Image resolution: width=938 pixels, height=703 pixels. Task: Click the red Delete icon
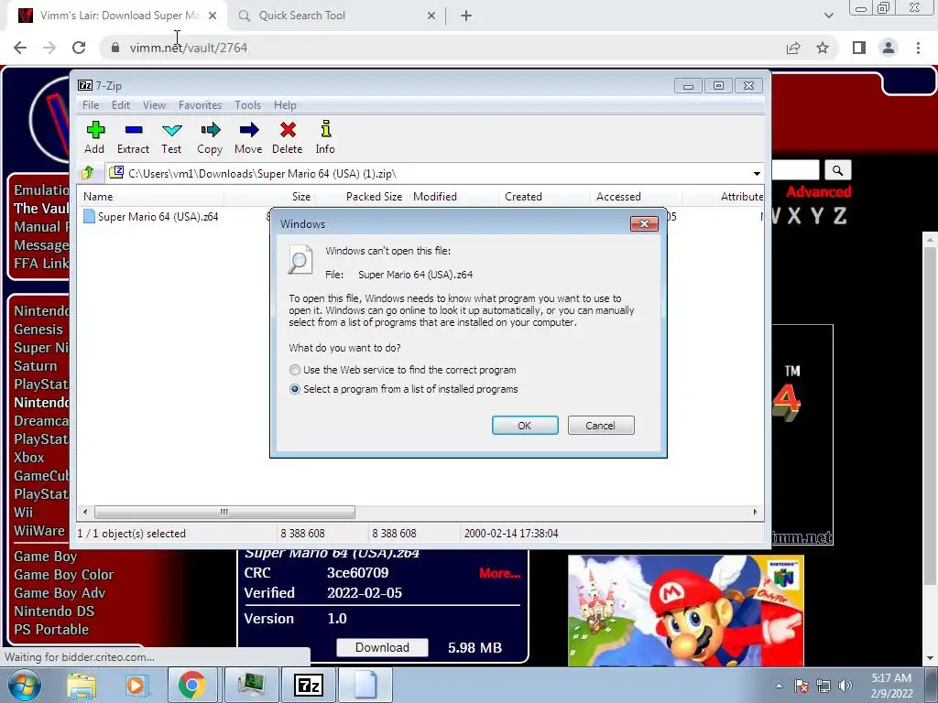287,137
